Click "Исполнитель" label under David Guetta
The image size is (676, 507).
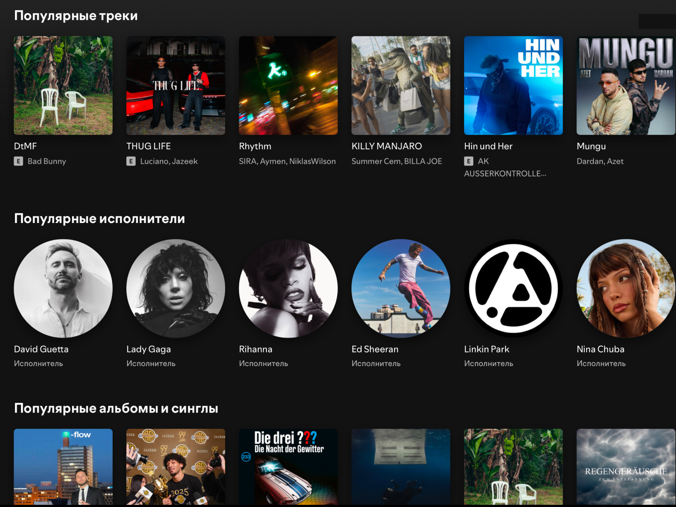pos(39,363)
